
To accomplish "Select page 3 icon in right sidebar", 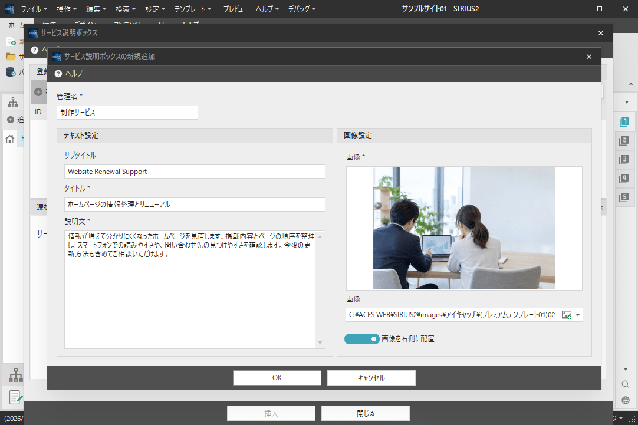I will pyautogui.click(x=624, y=159).
